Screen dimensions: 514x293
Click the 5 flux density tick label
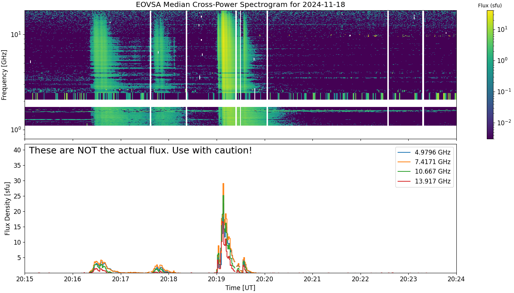(x=20, y=257)
